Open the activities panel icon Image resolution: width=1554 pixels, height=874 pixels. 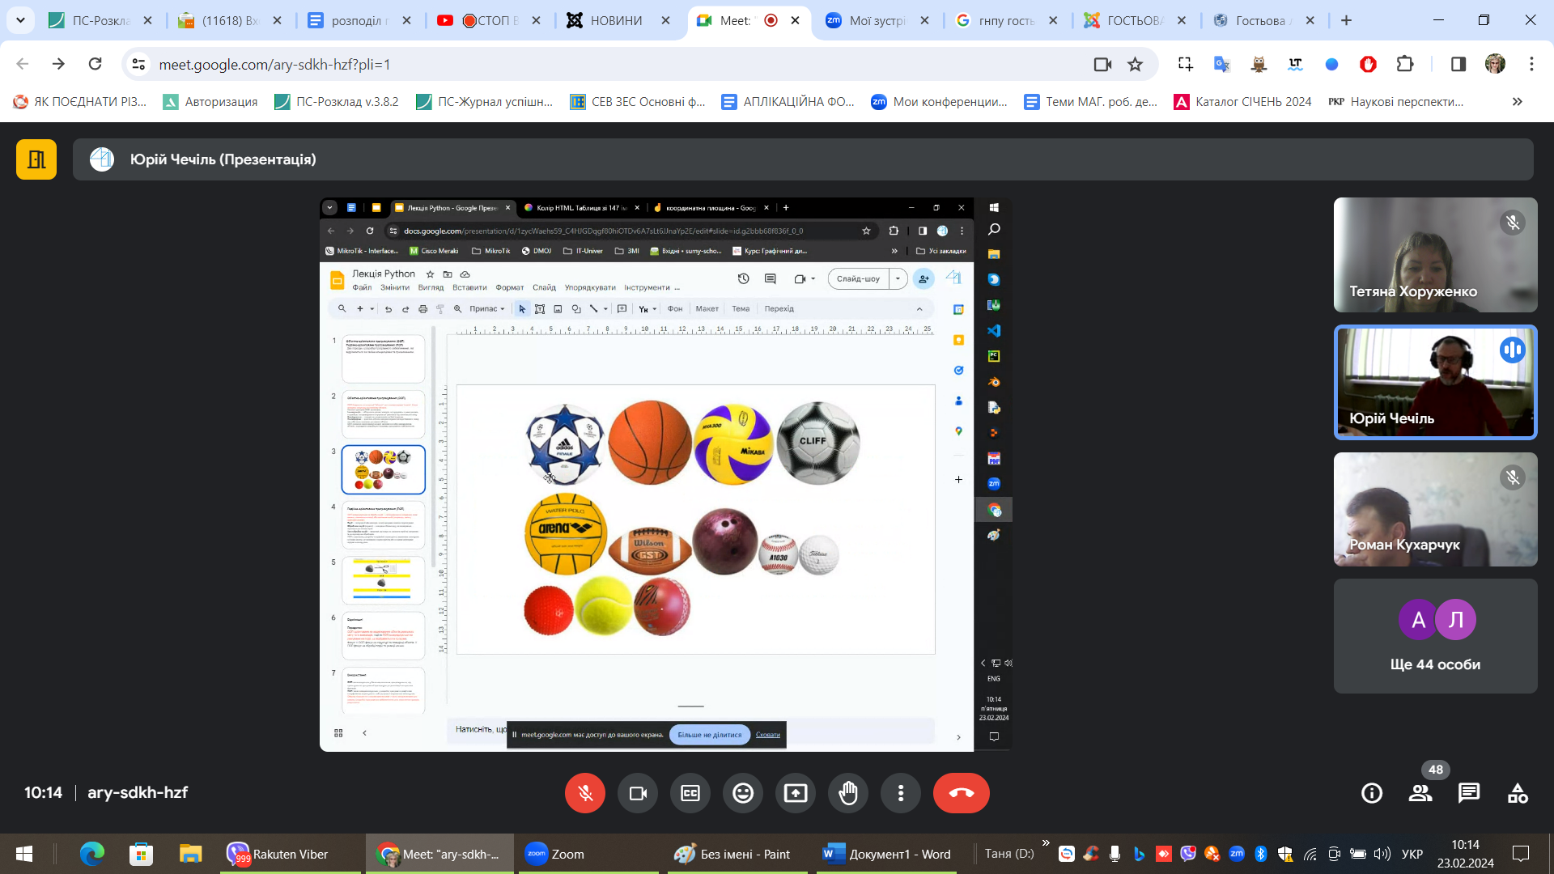[1518, 793]
